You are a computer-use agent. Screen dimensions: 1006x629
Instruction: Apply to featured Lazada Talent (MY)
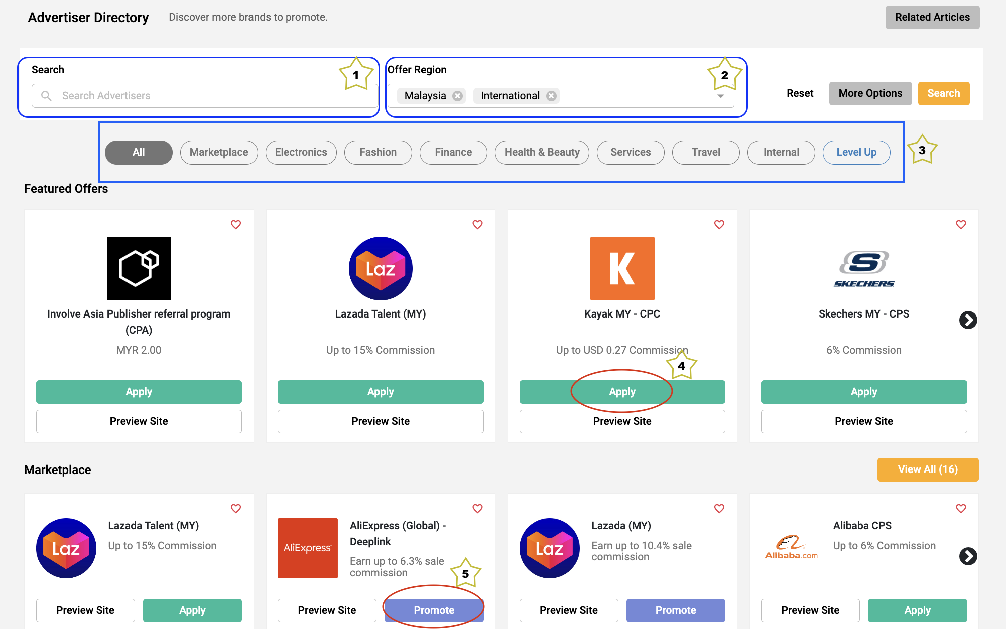(x=381, y=392)
